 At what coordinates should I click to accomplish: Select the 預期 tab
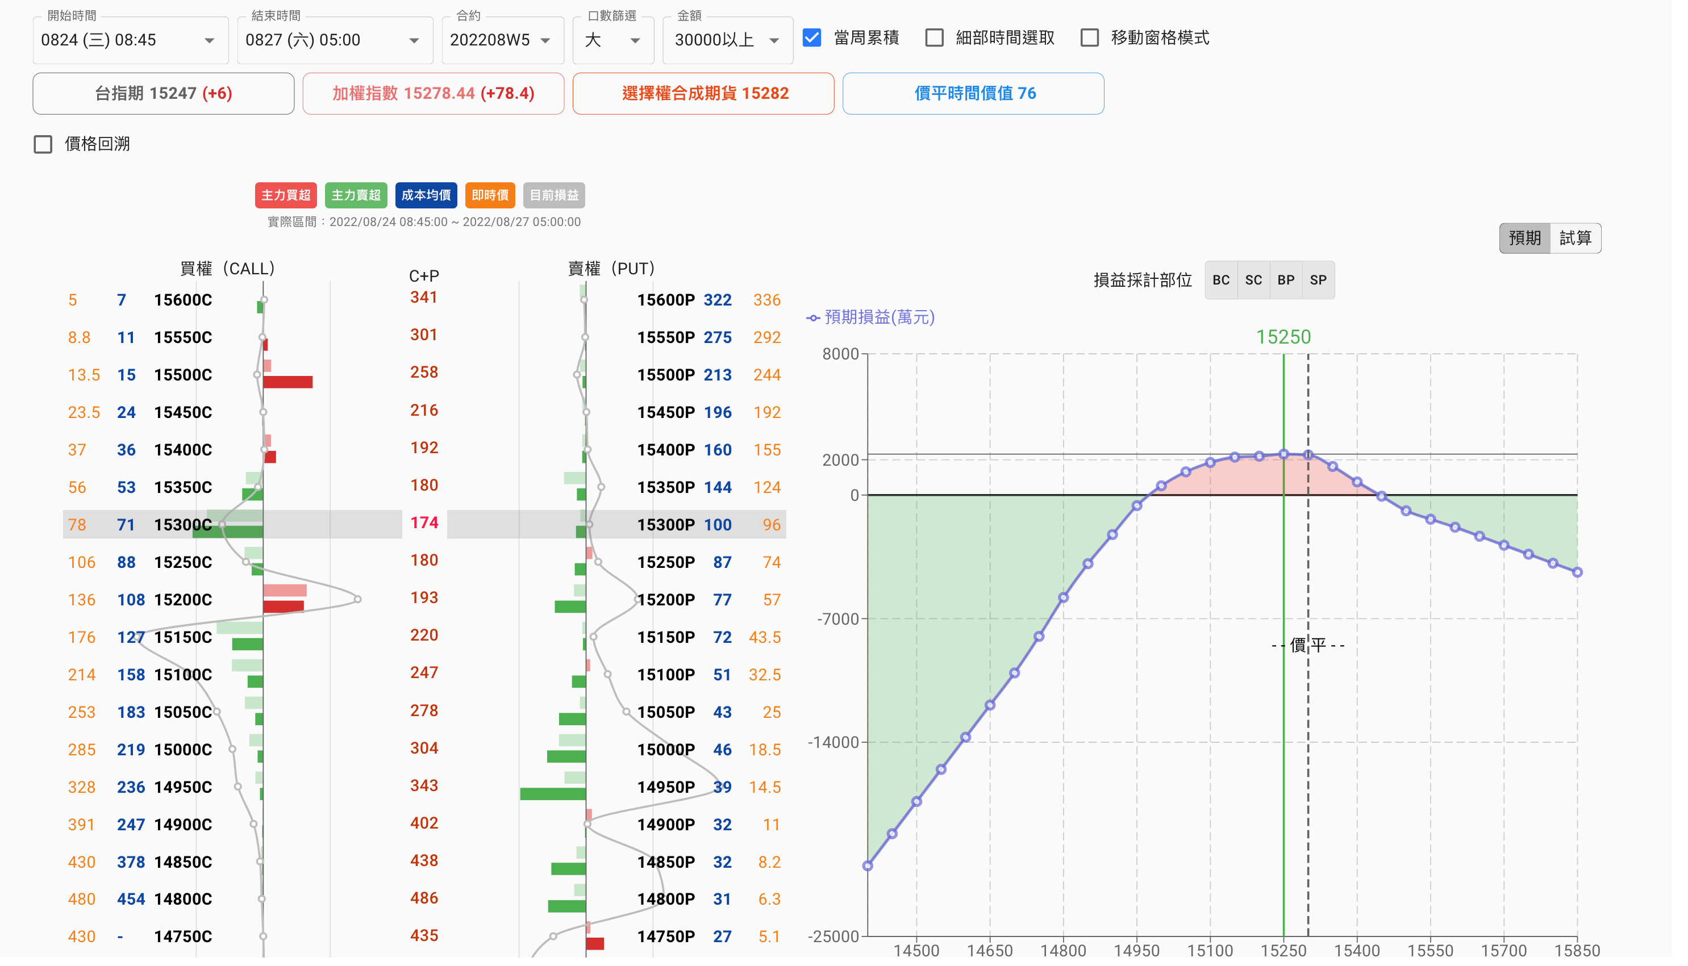[1525, 238]
